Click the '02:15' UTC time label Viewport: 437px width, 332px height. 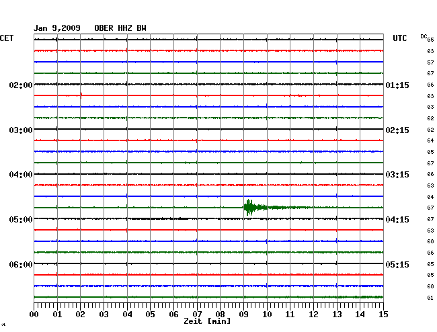point(397,130)
